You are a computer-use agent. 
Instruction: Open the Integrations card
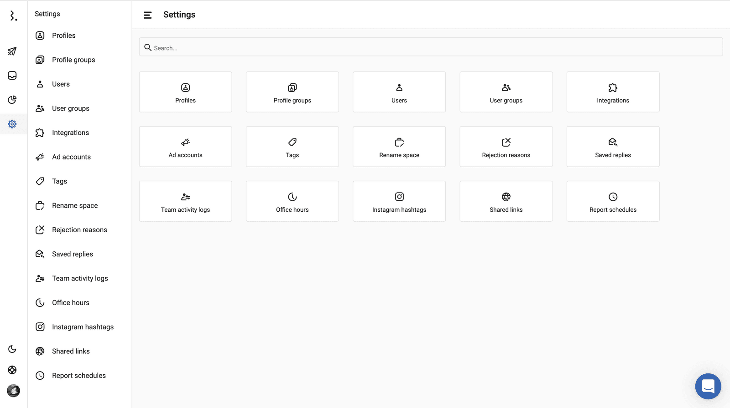[x=613, y=92]
